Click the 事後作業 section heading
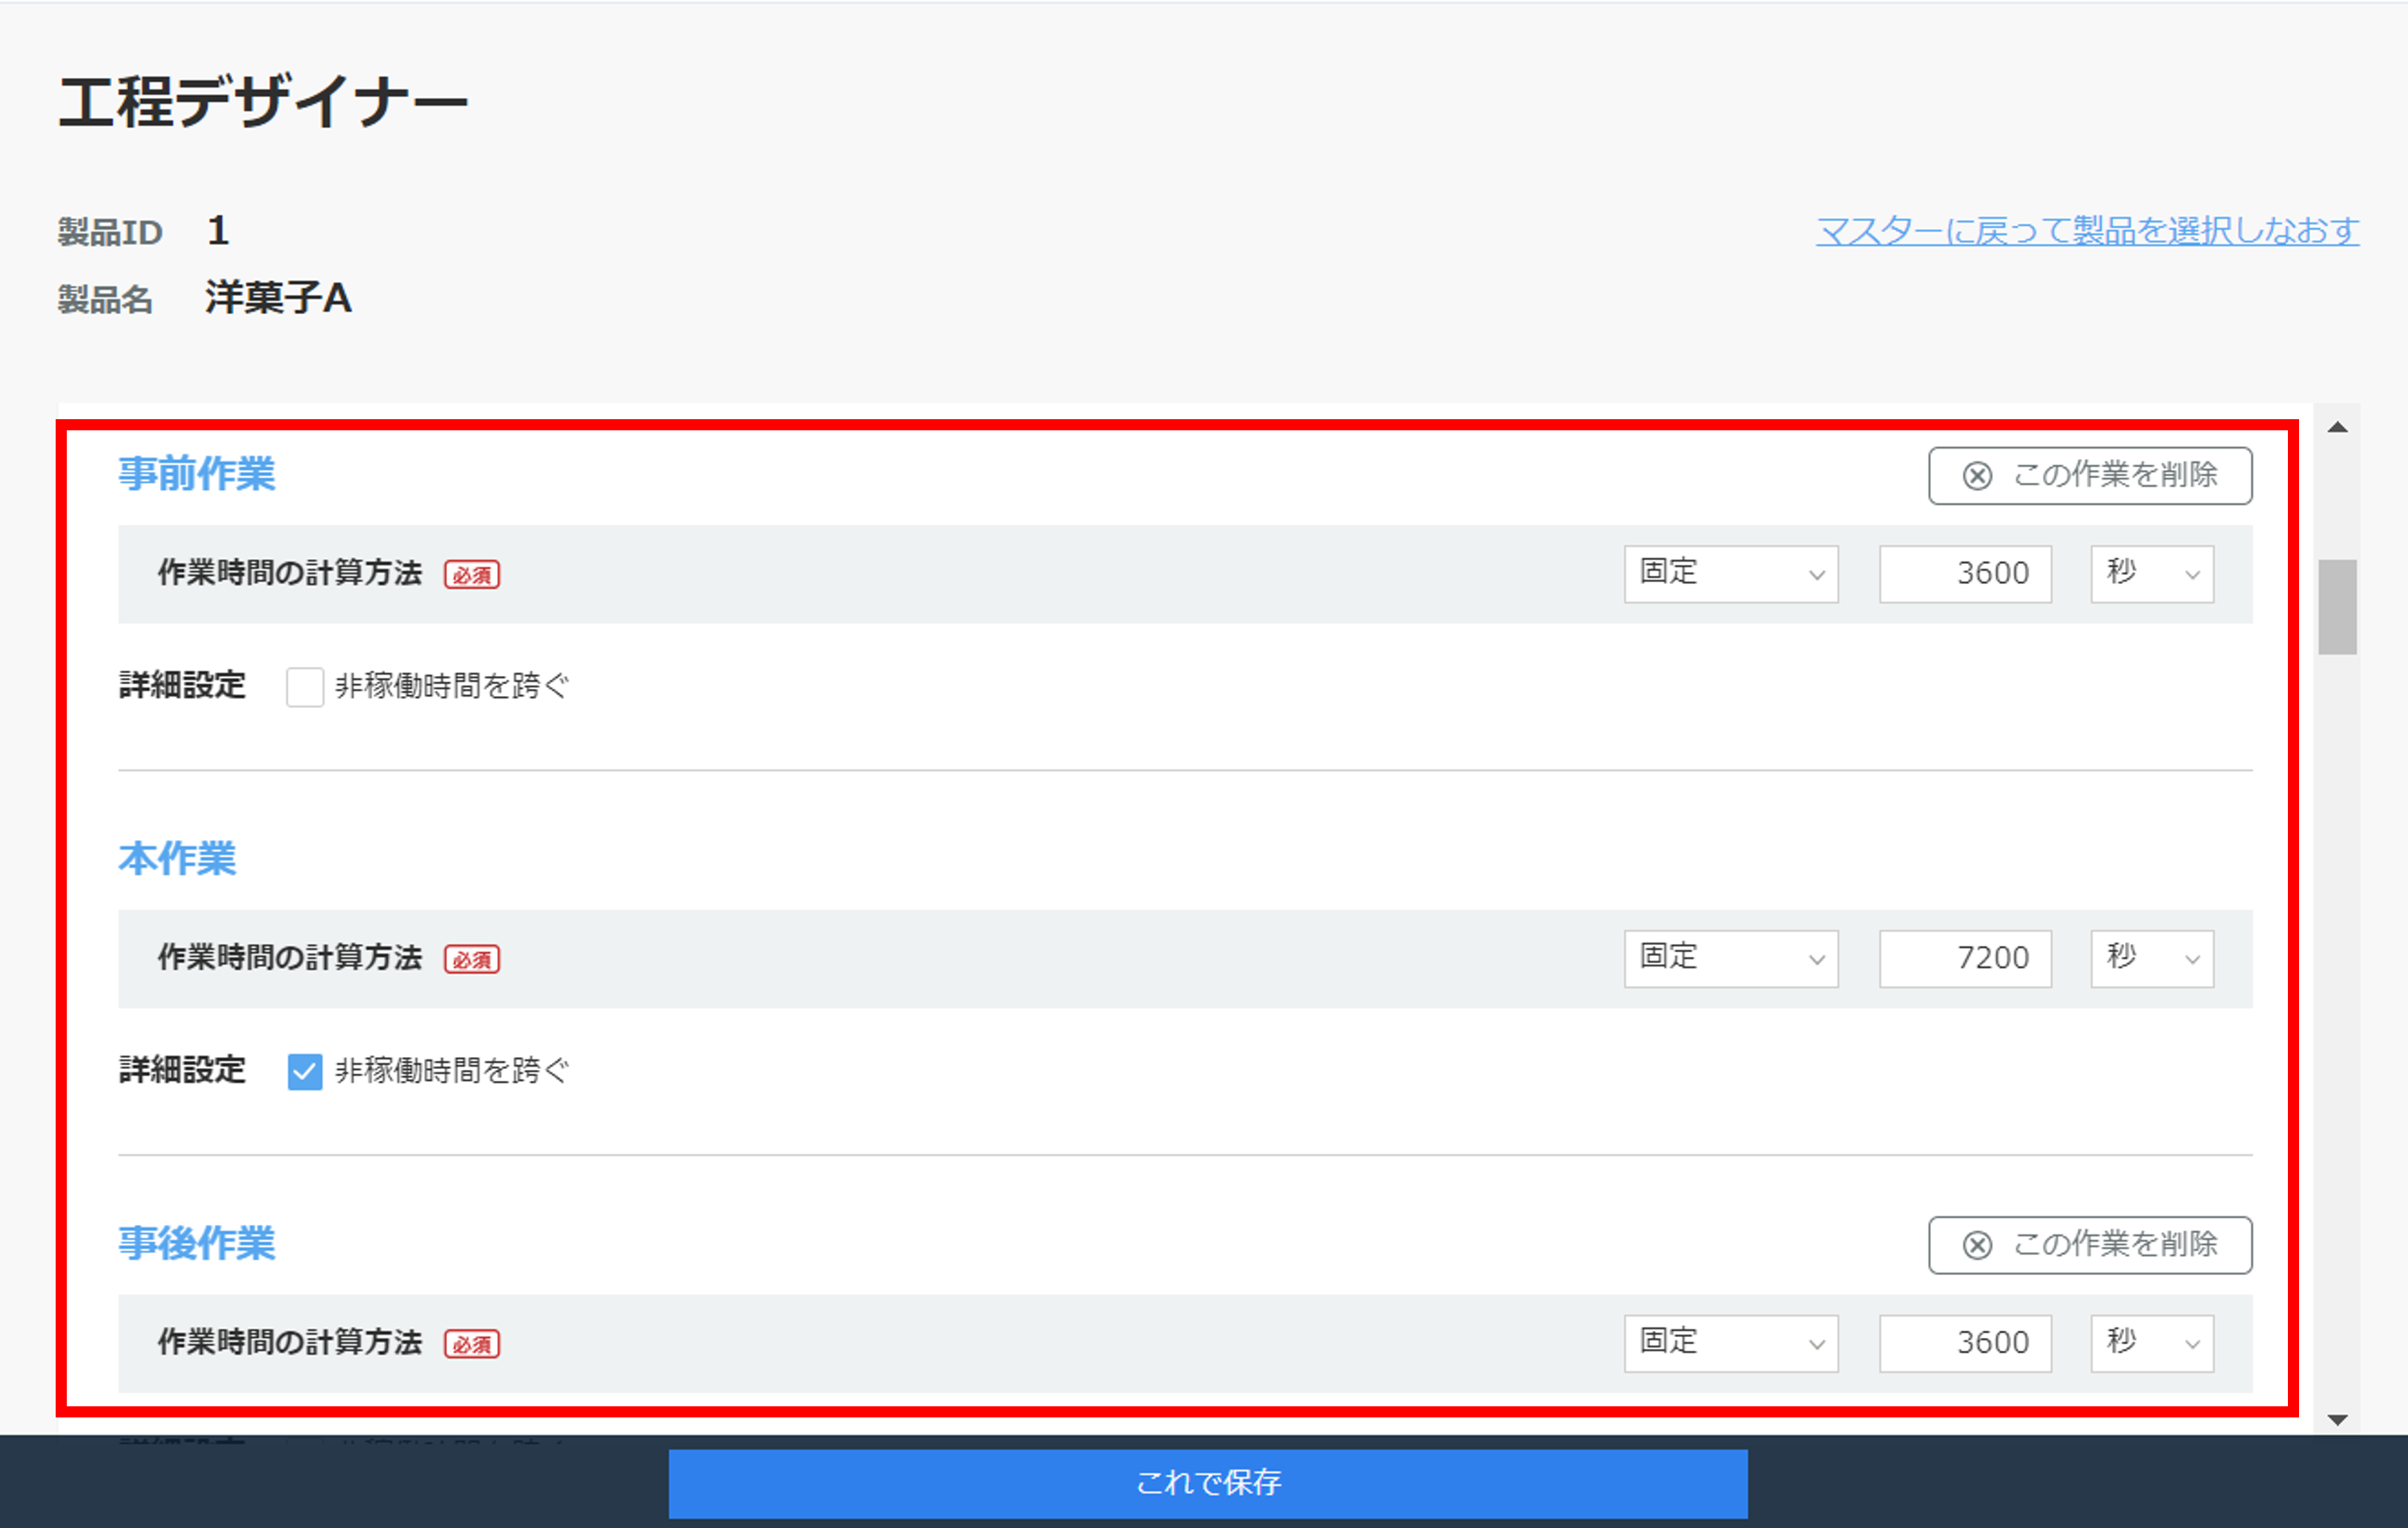Image resolution: width=2408 pixels, height=1528 pixels. [197, 1244]
